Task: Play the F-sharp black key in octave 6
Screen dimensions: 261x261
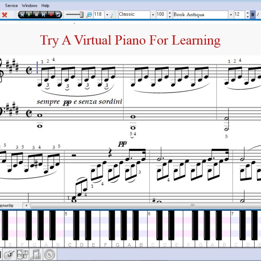Action: pyautogui.click(x=195, y=225)
